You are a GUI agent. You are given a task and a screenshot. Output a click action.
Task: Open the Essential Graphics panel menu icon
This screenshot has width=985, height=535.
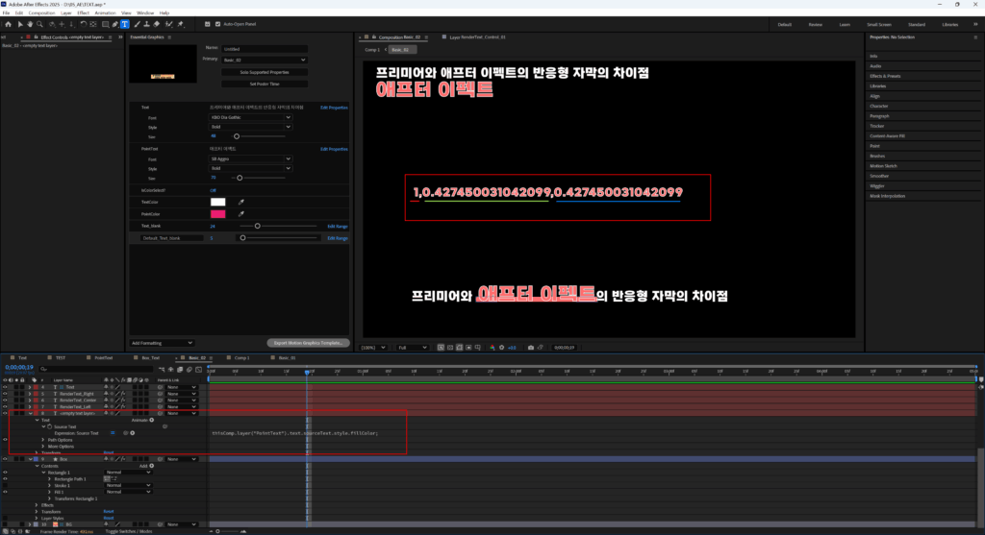tap(169, 37)
